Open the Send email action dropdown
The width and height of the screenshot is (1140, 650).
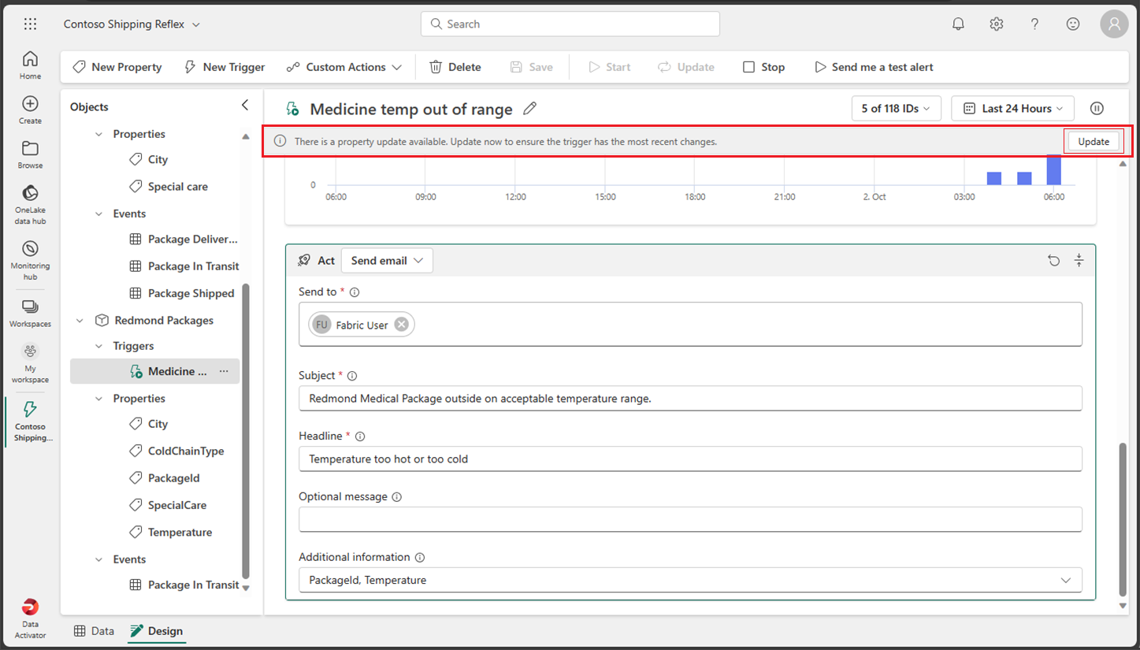pyautogui.click(x=387, y=261)
